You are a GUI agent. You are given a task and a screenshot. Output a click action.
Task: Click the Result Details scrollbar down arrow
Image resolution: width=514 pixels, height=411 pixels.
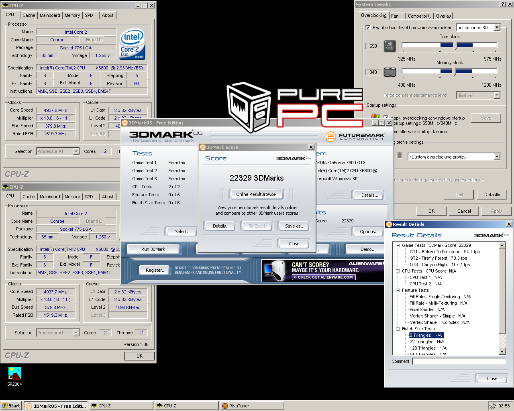click(502, 352)
